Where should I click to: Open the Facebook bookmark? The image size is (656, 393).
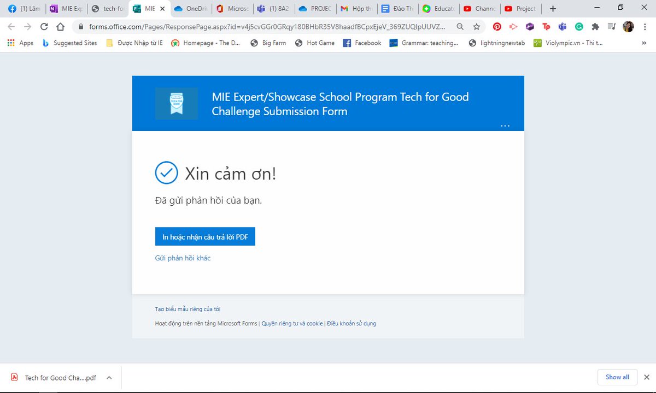tap(362, 43)
